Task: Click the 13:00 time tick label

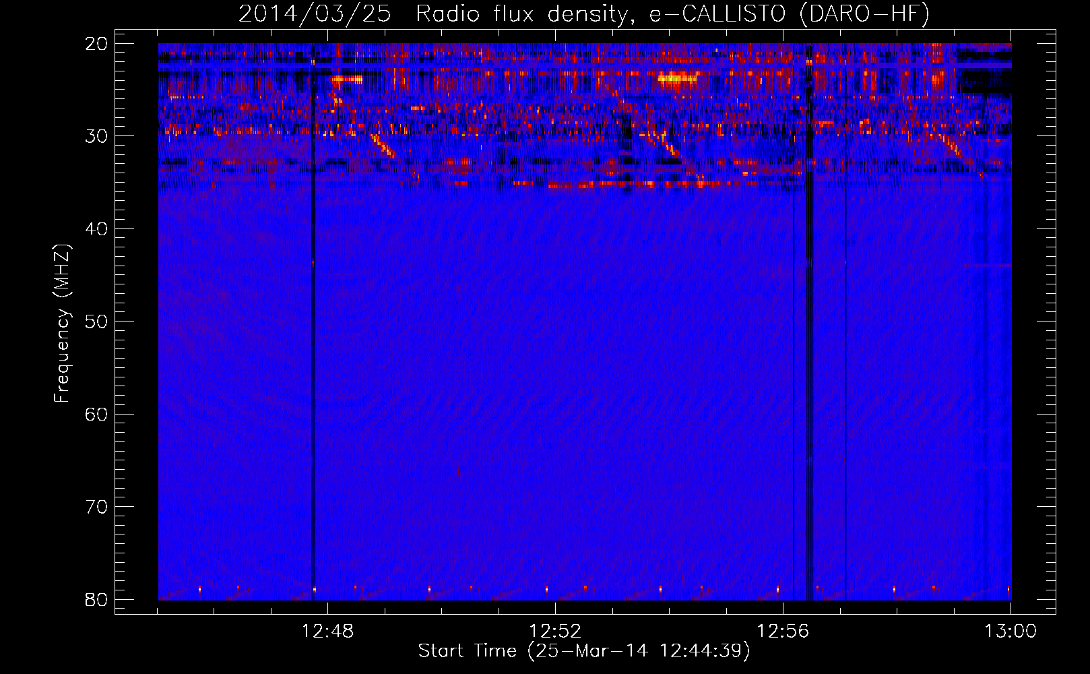Action: point(1011,632)
